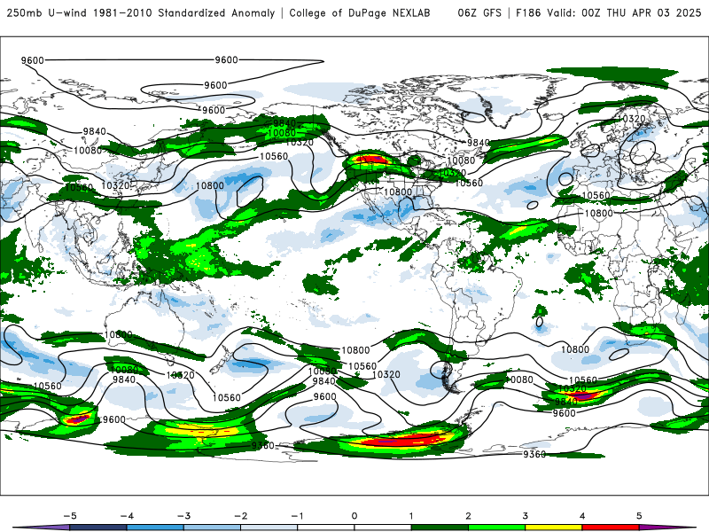The height and width of the screenshot is (532, 709).
Task: Select the light blue color bar segment between -3 and -2
Action: 212,528
